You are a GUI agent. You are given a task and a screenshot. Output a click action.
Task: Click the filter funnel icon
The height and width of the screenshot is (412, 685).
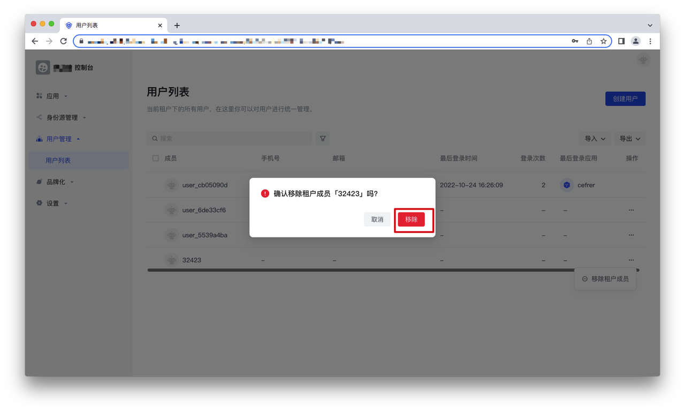pyautogui.click(x=323, y=139)
